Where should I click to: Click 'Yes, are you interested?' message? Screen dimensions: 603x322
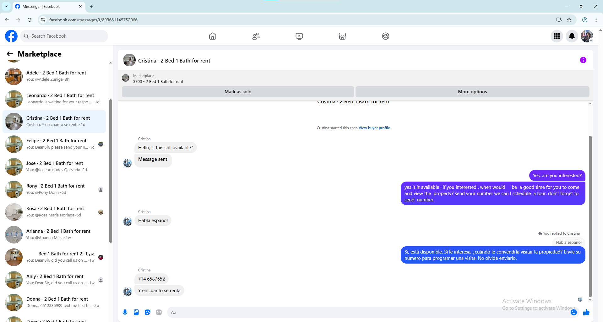pos(557,176)
